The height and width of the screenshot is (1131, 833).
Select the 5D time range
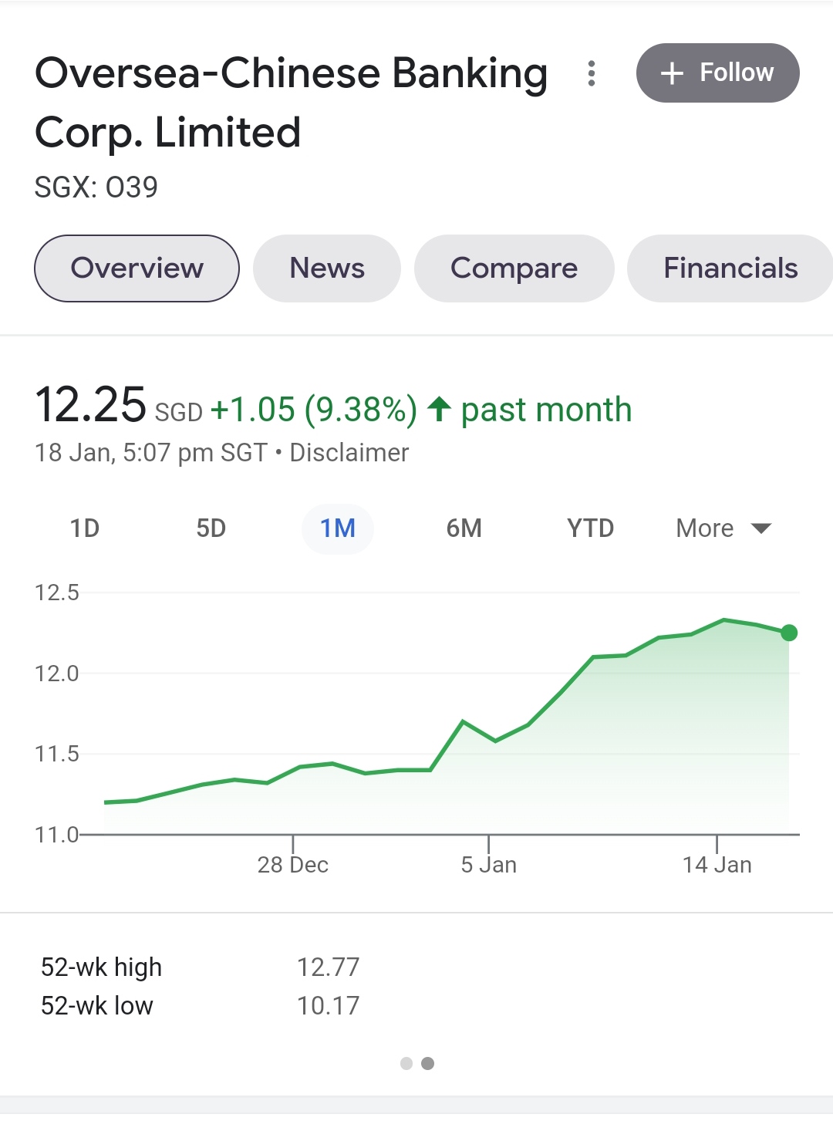click(211, 528)
